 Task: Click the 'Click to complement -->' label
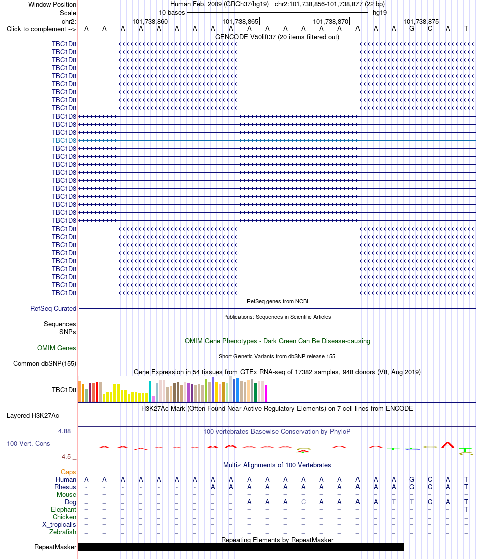pyautogui.click(x=41, y=29)
